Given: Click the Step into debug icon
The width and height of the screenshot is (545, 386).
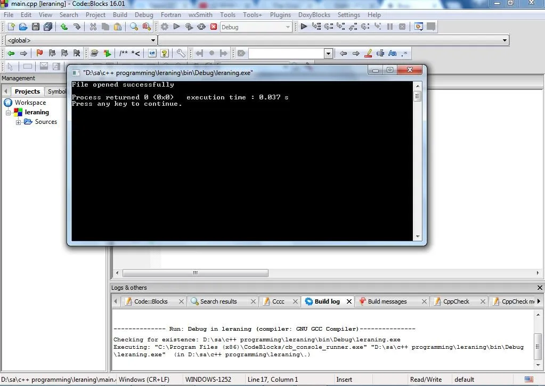Looking at the screenshot, I should 340,27.
